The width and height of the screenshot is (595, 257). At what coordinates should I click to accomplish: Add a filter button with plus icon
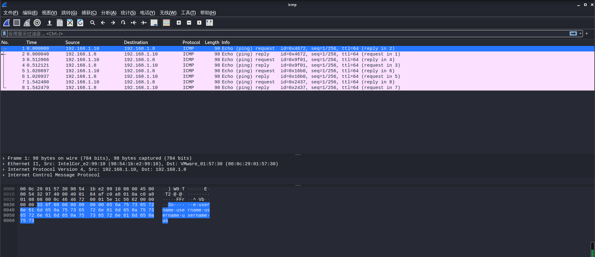pos(587,33)
